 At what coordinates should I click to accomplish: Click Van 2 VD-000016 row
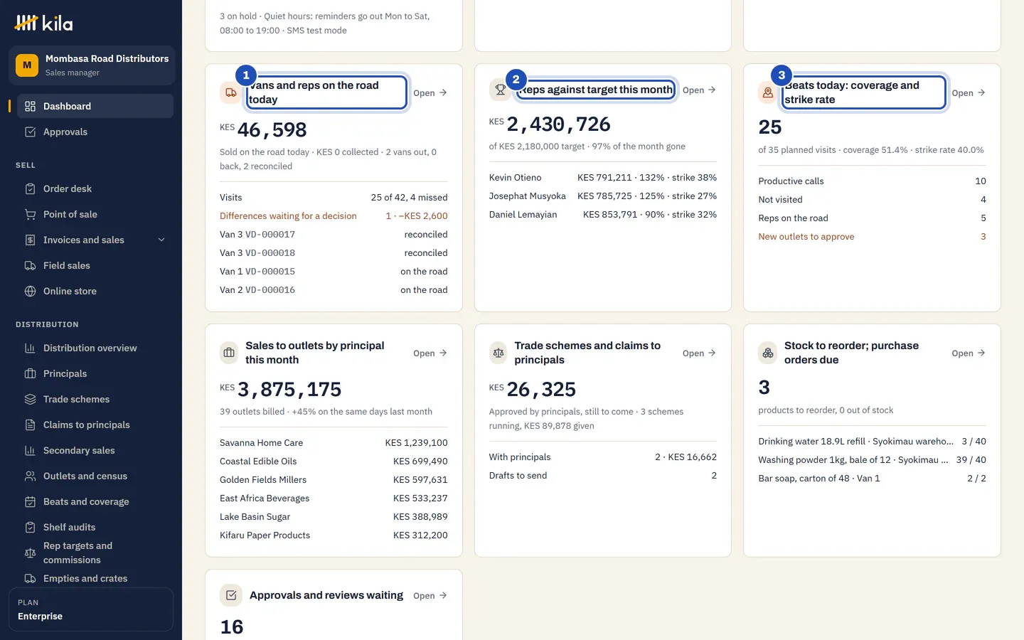pyautogui.click(x=334, y=289)
